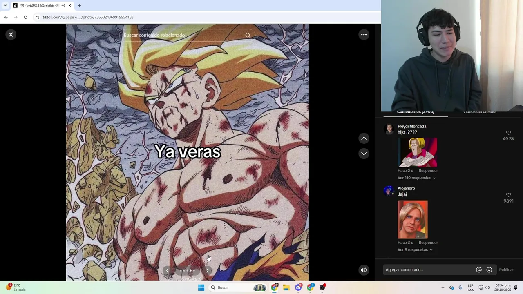View image in Alejandro's comment
This screenshot has height=294, width=523.
[413, 220]
